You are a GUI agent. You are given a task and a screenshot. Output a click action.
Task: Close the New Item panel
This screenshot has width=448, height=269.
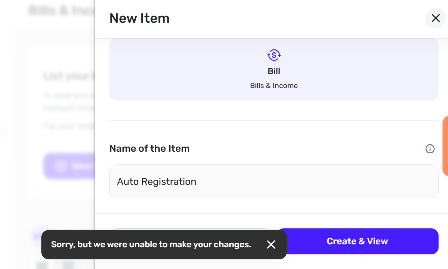(x=435, y=18)
